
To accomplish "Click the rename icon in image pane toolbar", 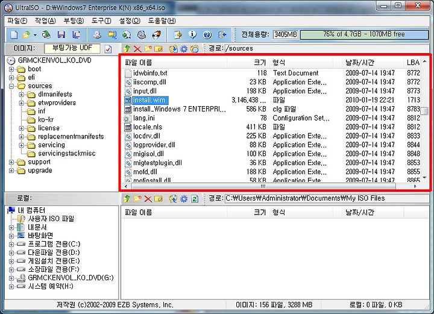I will (x=159, y=49).
